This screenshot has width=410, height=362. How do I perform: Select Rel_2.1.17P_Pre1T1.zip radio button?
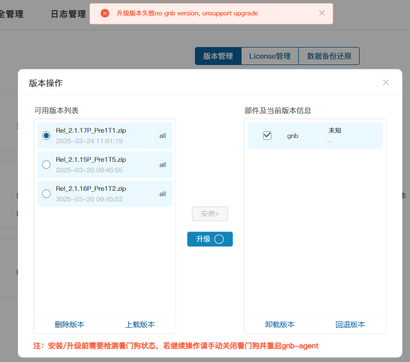46,136
